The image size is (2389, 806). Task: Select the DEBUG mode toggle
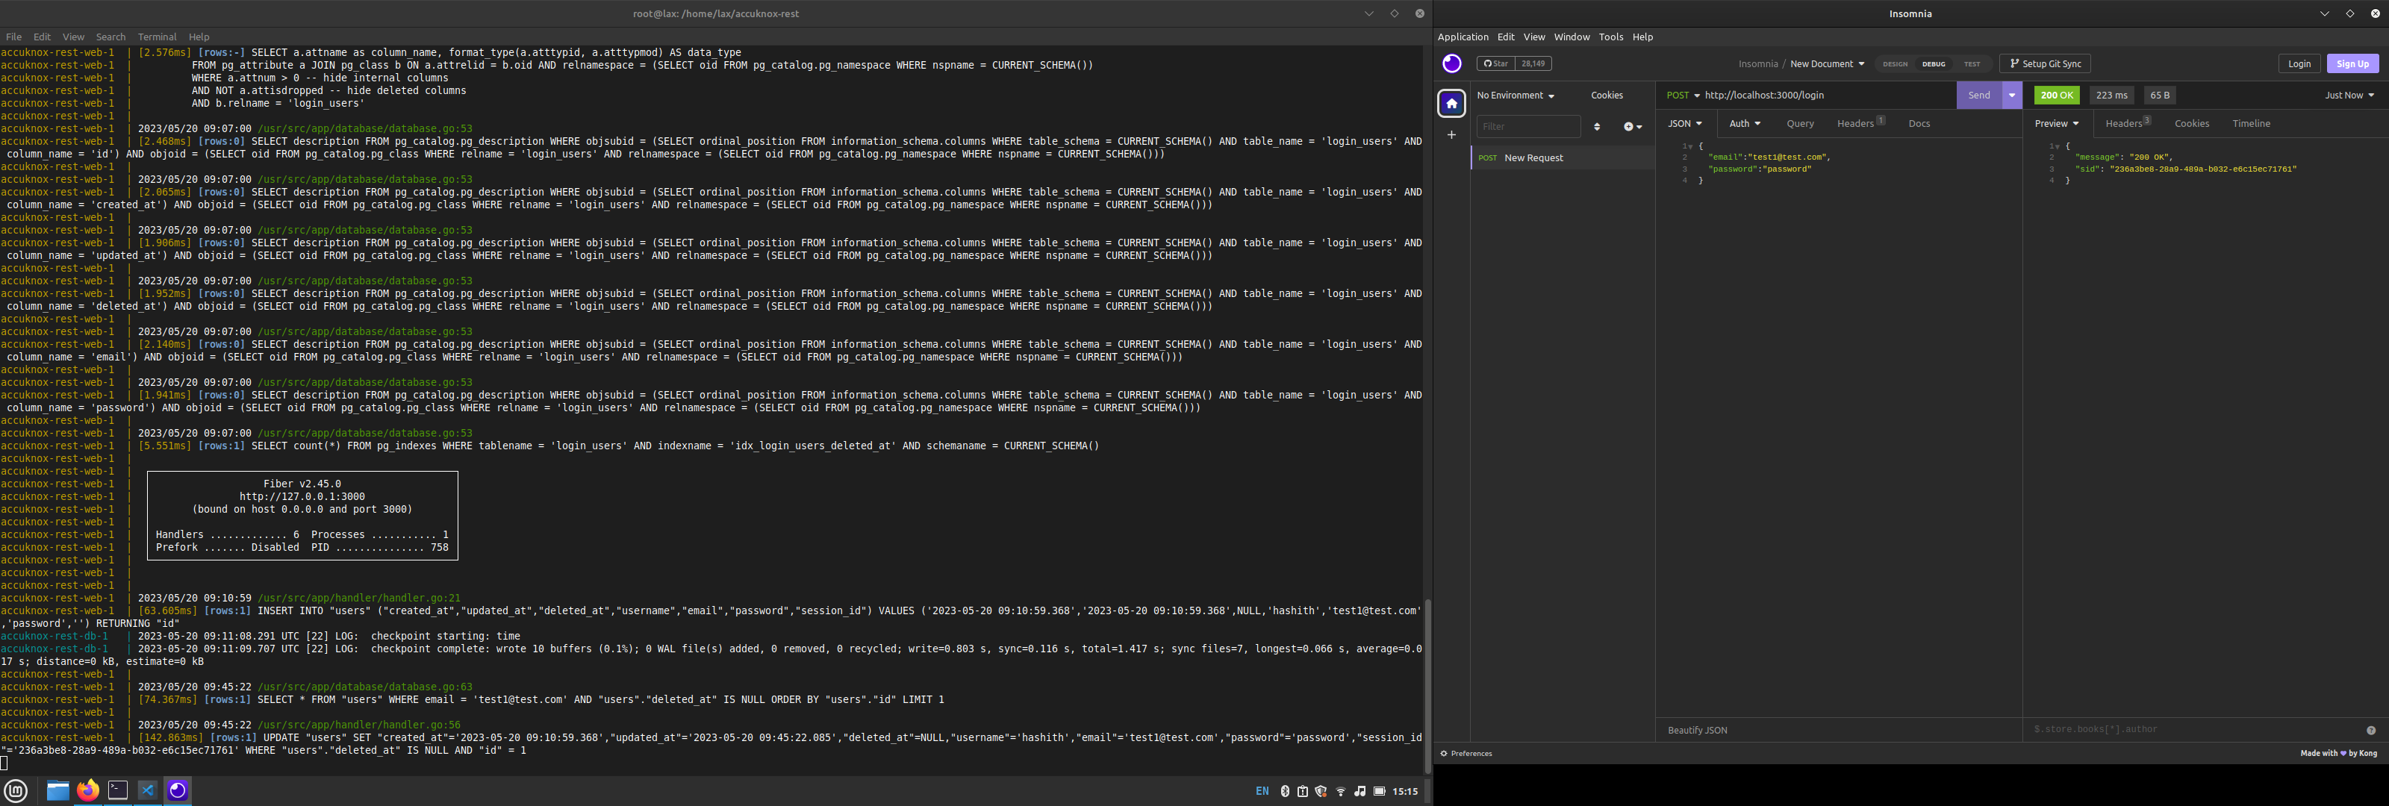point(1934,64)
